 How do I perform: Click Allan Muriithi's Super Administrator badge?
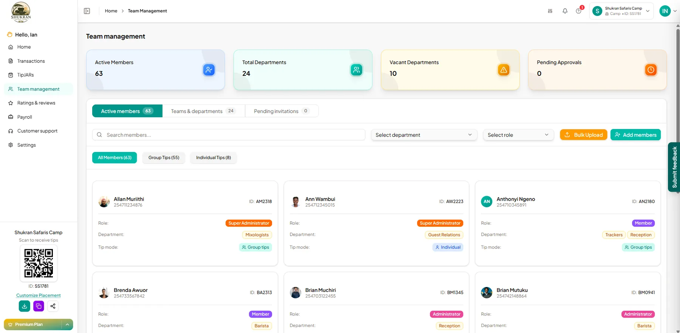tap(249, 223)
